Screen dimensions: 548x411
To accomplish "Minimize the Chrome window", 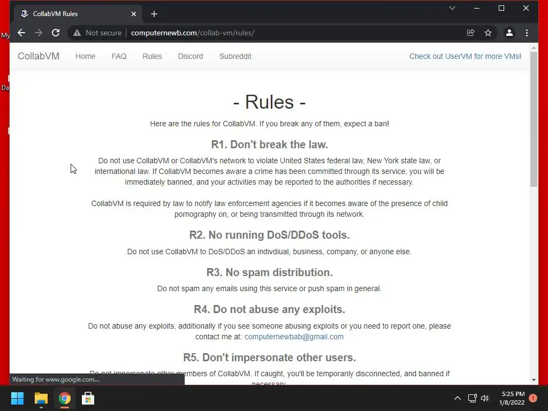I will (477, 8).
